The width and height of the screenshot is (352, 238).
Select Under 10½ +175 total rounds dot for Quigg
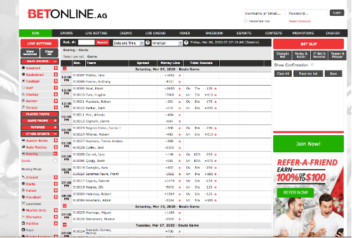pyautogui.click(x=215, y=161)
